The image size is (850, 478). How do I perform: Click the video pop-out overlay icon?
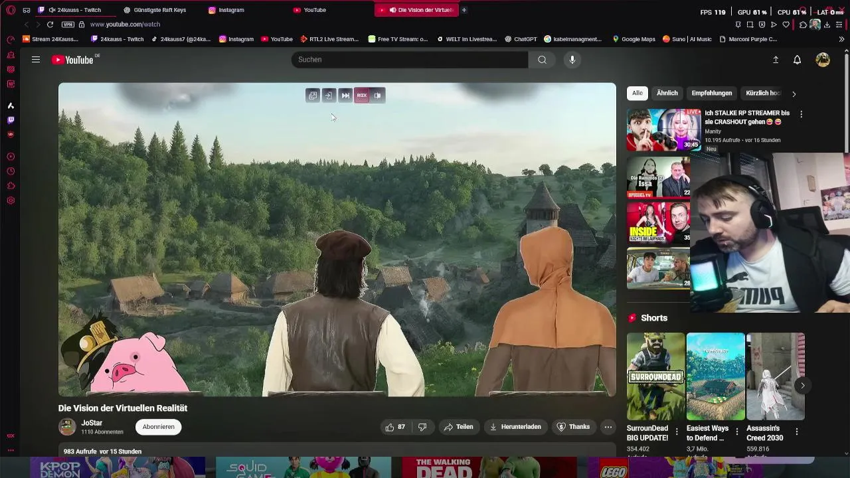(x=313, y=96)
